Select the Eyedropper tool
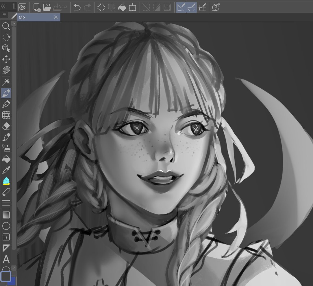This screenshot has width=313, height=286. point(6,170)
